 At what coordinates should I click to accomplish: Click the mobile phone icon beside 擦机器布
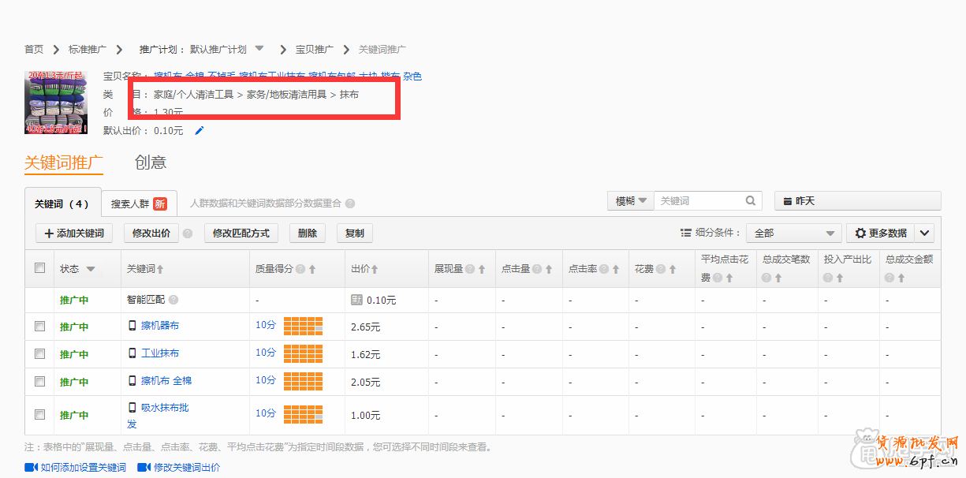click(131, 327)
